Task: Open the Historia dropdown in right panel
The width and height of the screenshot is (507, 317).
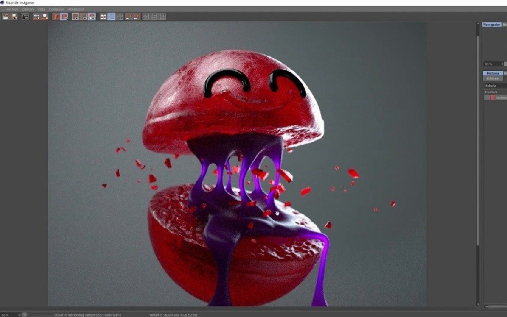Action: pyautogui.click(x=494, y=86)
